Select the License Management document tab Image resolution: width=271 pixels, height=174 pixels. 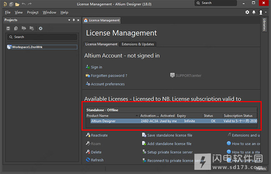(x=102, y=20)
